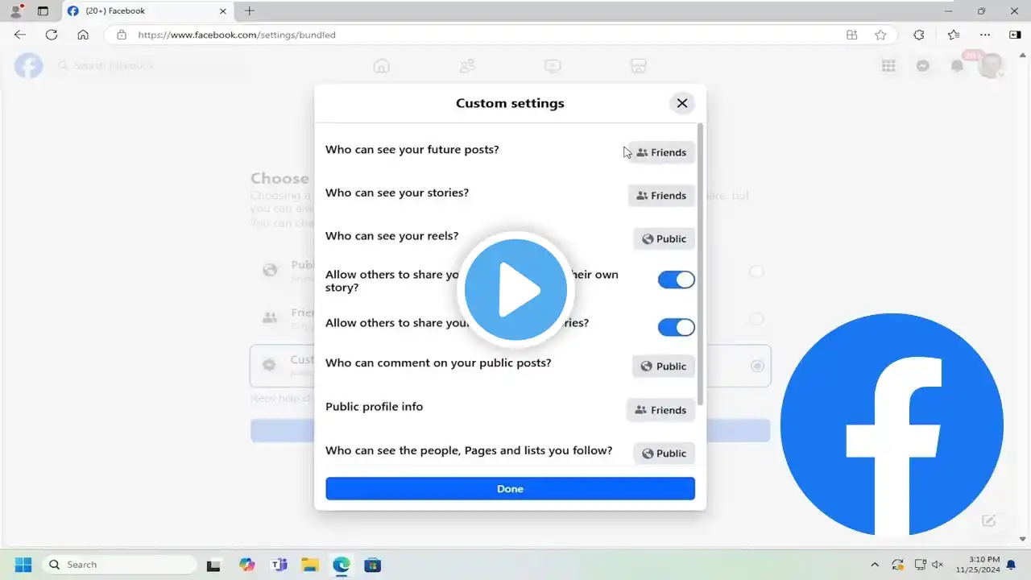Open Facebook menu grid icon
Viewport: 1031px width, 580px height.
click(888, 66)
